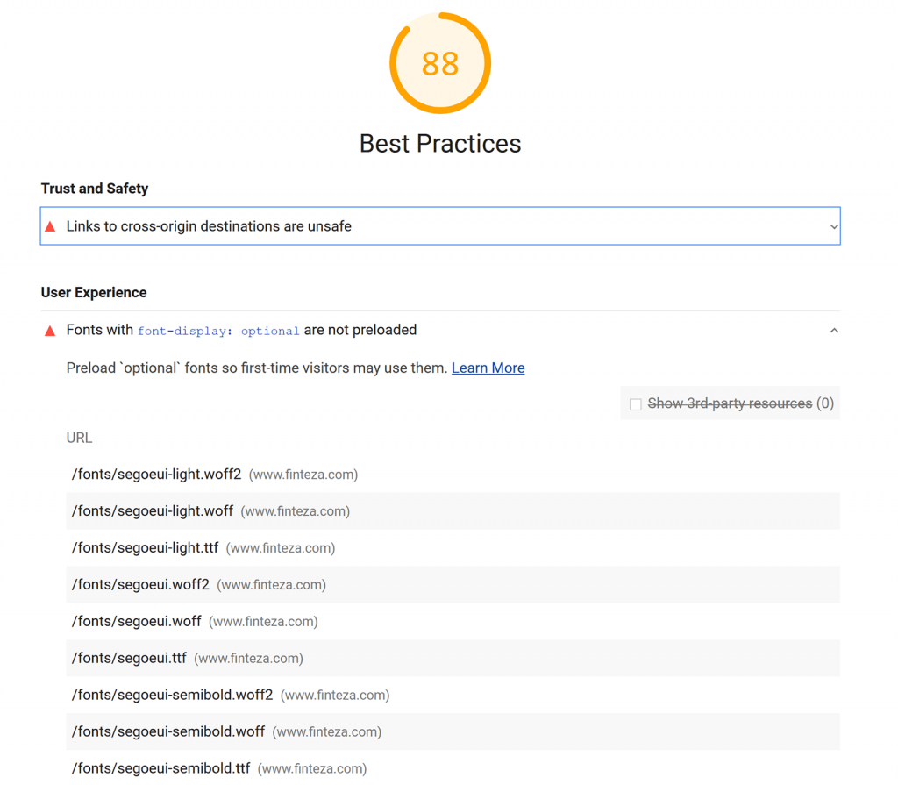Image resolution: width=898 pixels, height=785 pixels.
Task: Select /fonts/segoeui.woff2 URL row
Action: point(453,584)
